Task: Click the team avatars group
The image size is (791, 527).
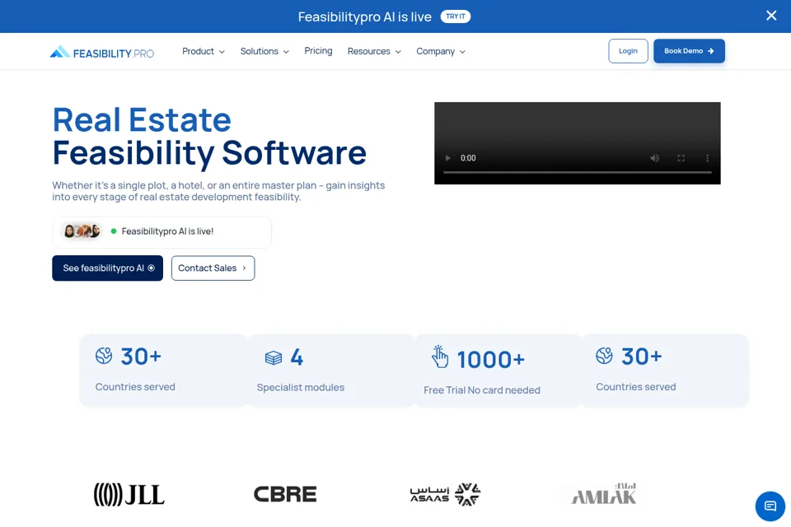Action: point(82,231)
